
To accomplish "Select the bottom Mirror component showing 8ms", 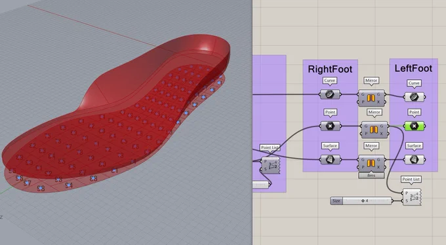I will 371,163.
